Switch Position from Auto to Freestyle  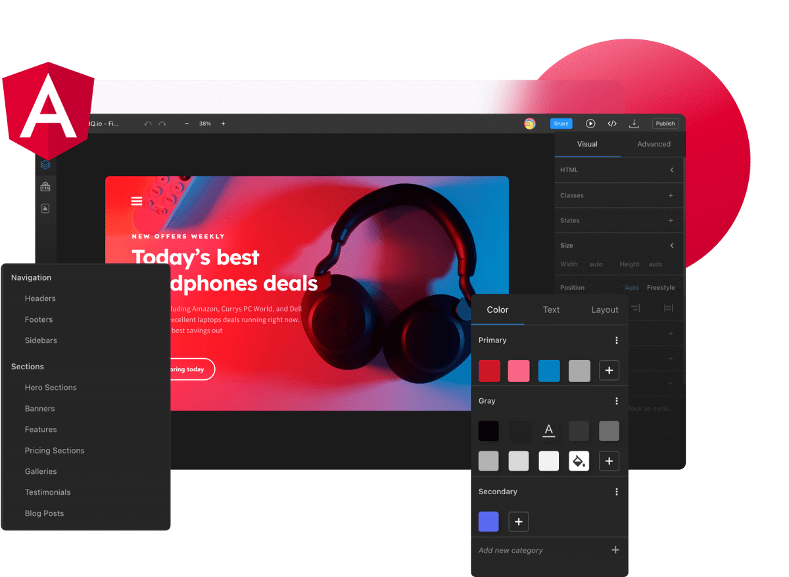tap(661, 287)
